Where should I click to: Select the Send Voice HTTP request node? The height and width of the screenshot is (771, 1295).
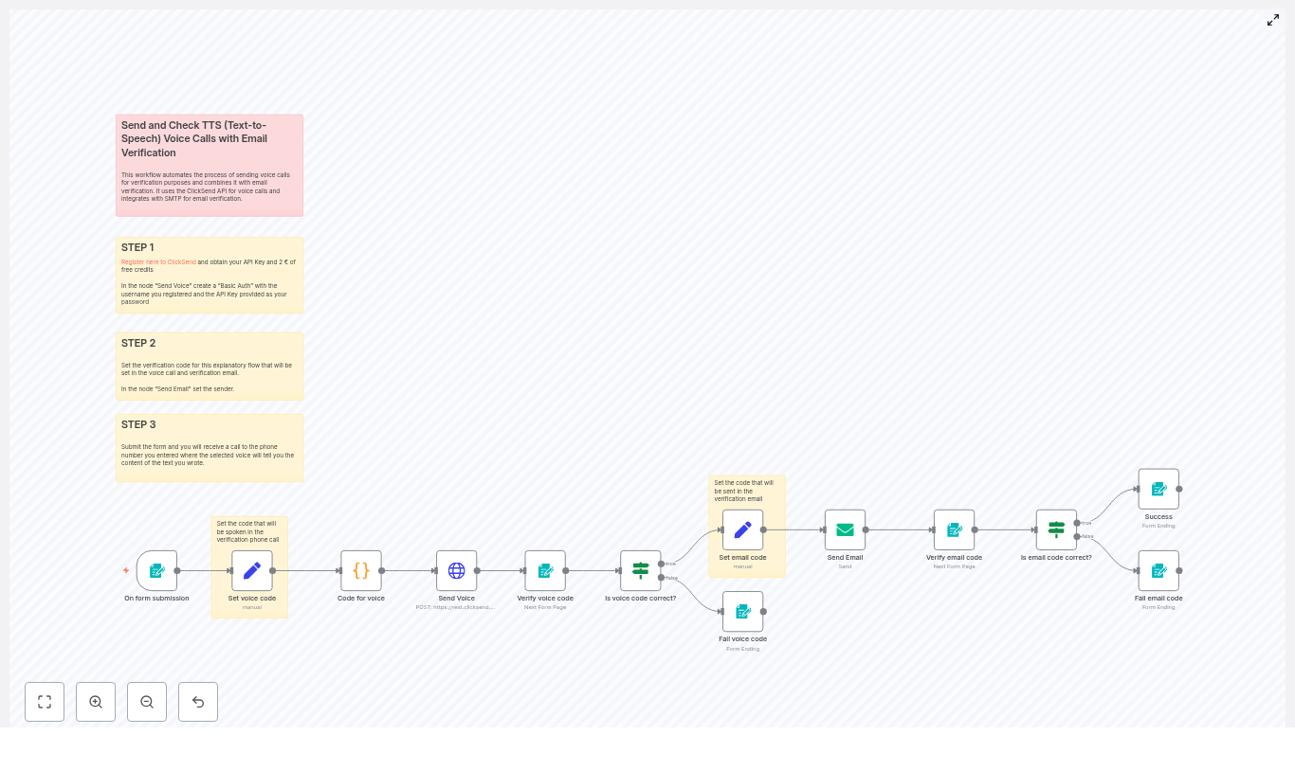pos(456,570)
